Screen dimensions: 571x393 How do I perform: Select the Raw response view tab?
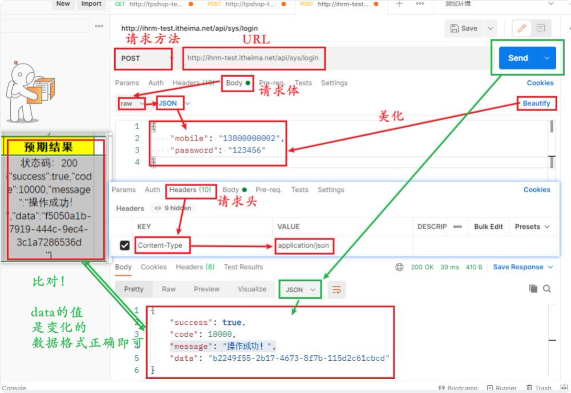click(x=169, y=289)
